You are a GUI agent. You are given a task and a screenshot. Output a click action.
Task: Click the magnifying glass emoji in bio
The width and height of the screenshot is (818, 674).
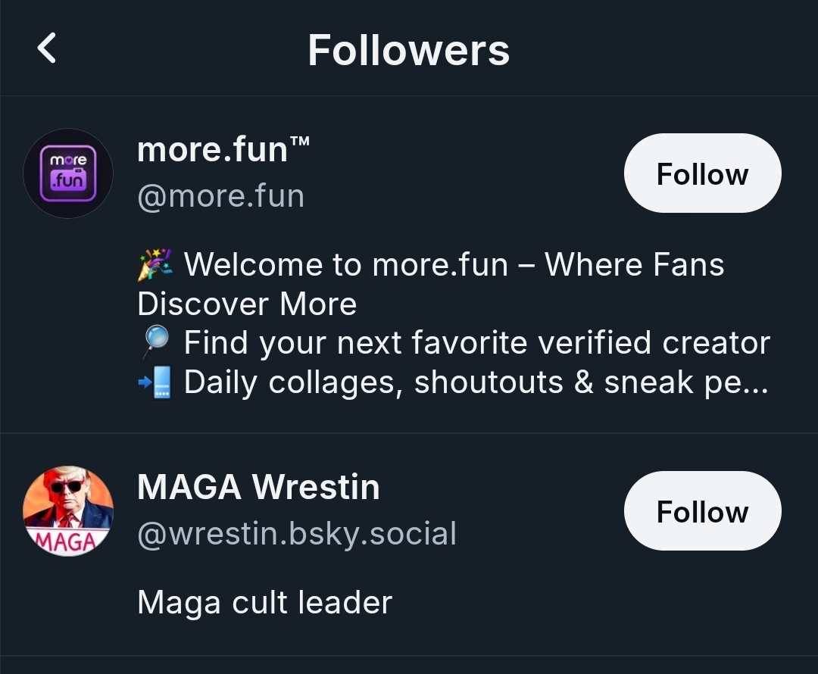point(155,343)
